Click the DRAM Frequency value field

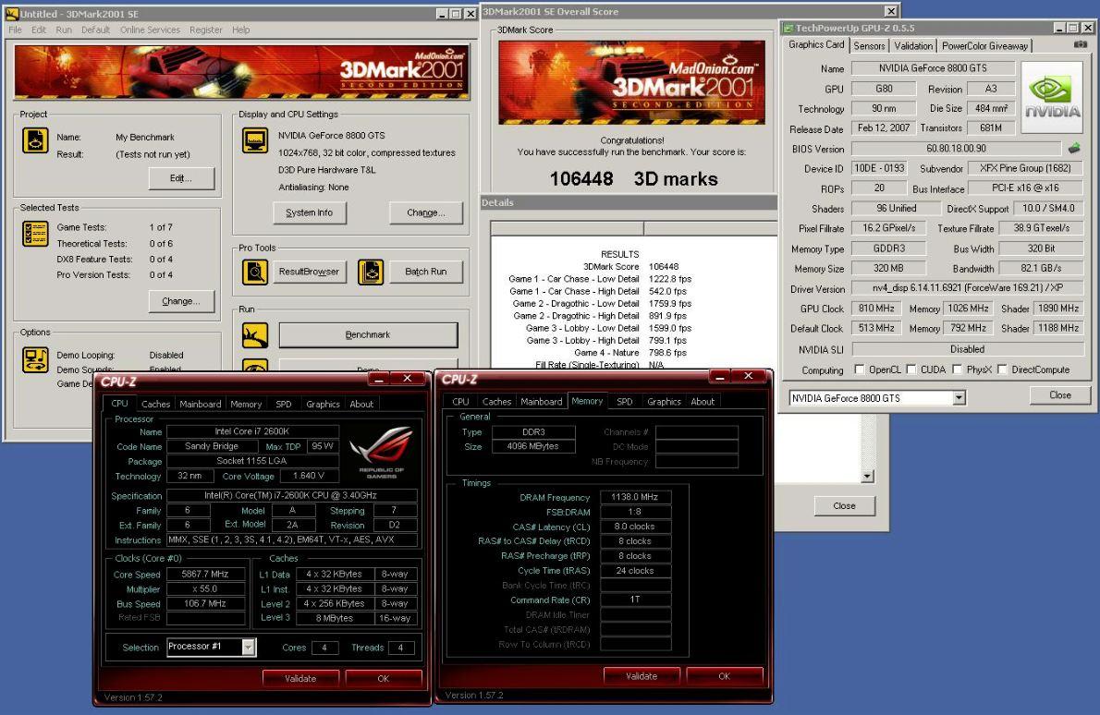(635, 497)
